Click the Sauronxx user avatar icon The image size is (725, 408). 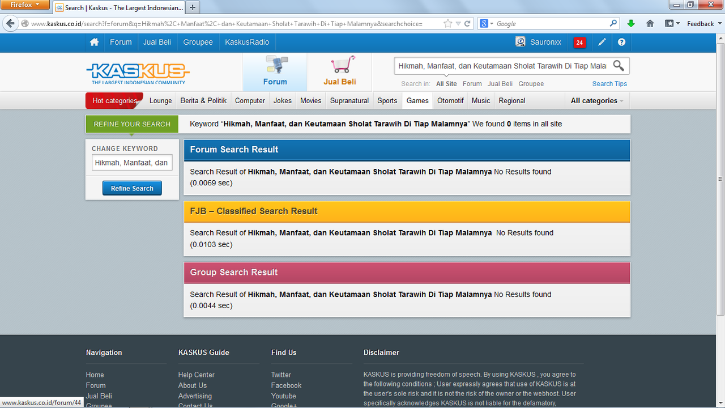point(521,42)
